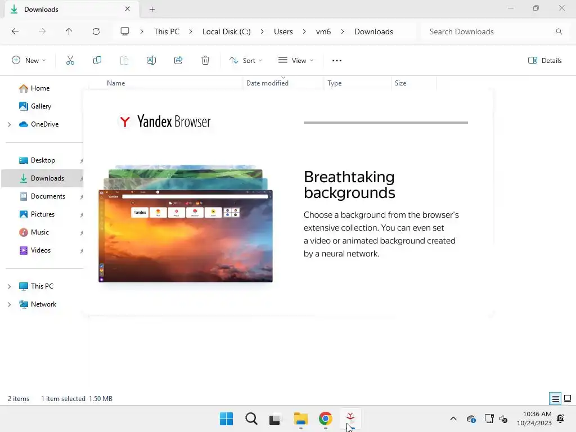Image resolution: width=576 pixels, height=432 pixels.
Task: Refresh the Downloads folder
Action: click(x=96, y=31)
